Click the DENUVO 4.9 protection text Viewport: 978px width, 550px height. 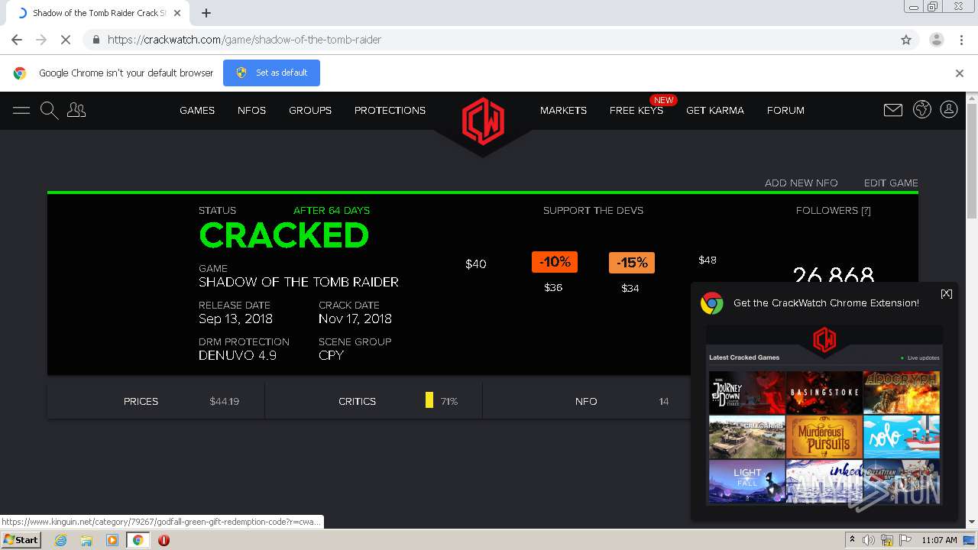tap(238, 356)
